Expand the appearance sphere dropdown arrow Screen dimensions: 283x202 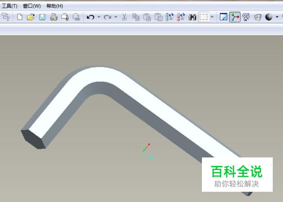point(277,17)
